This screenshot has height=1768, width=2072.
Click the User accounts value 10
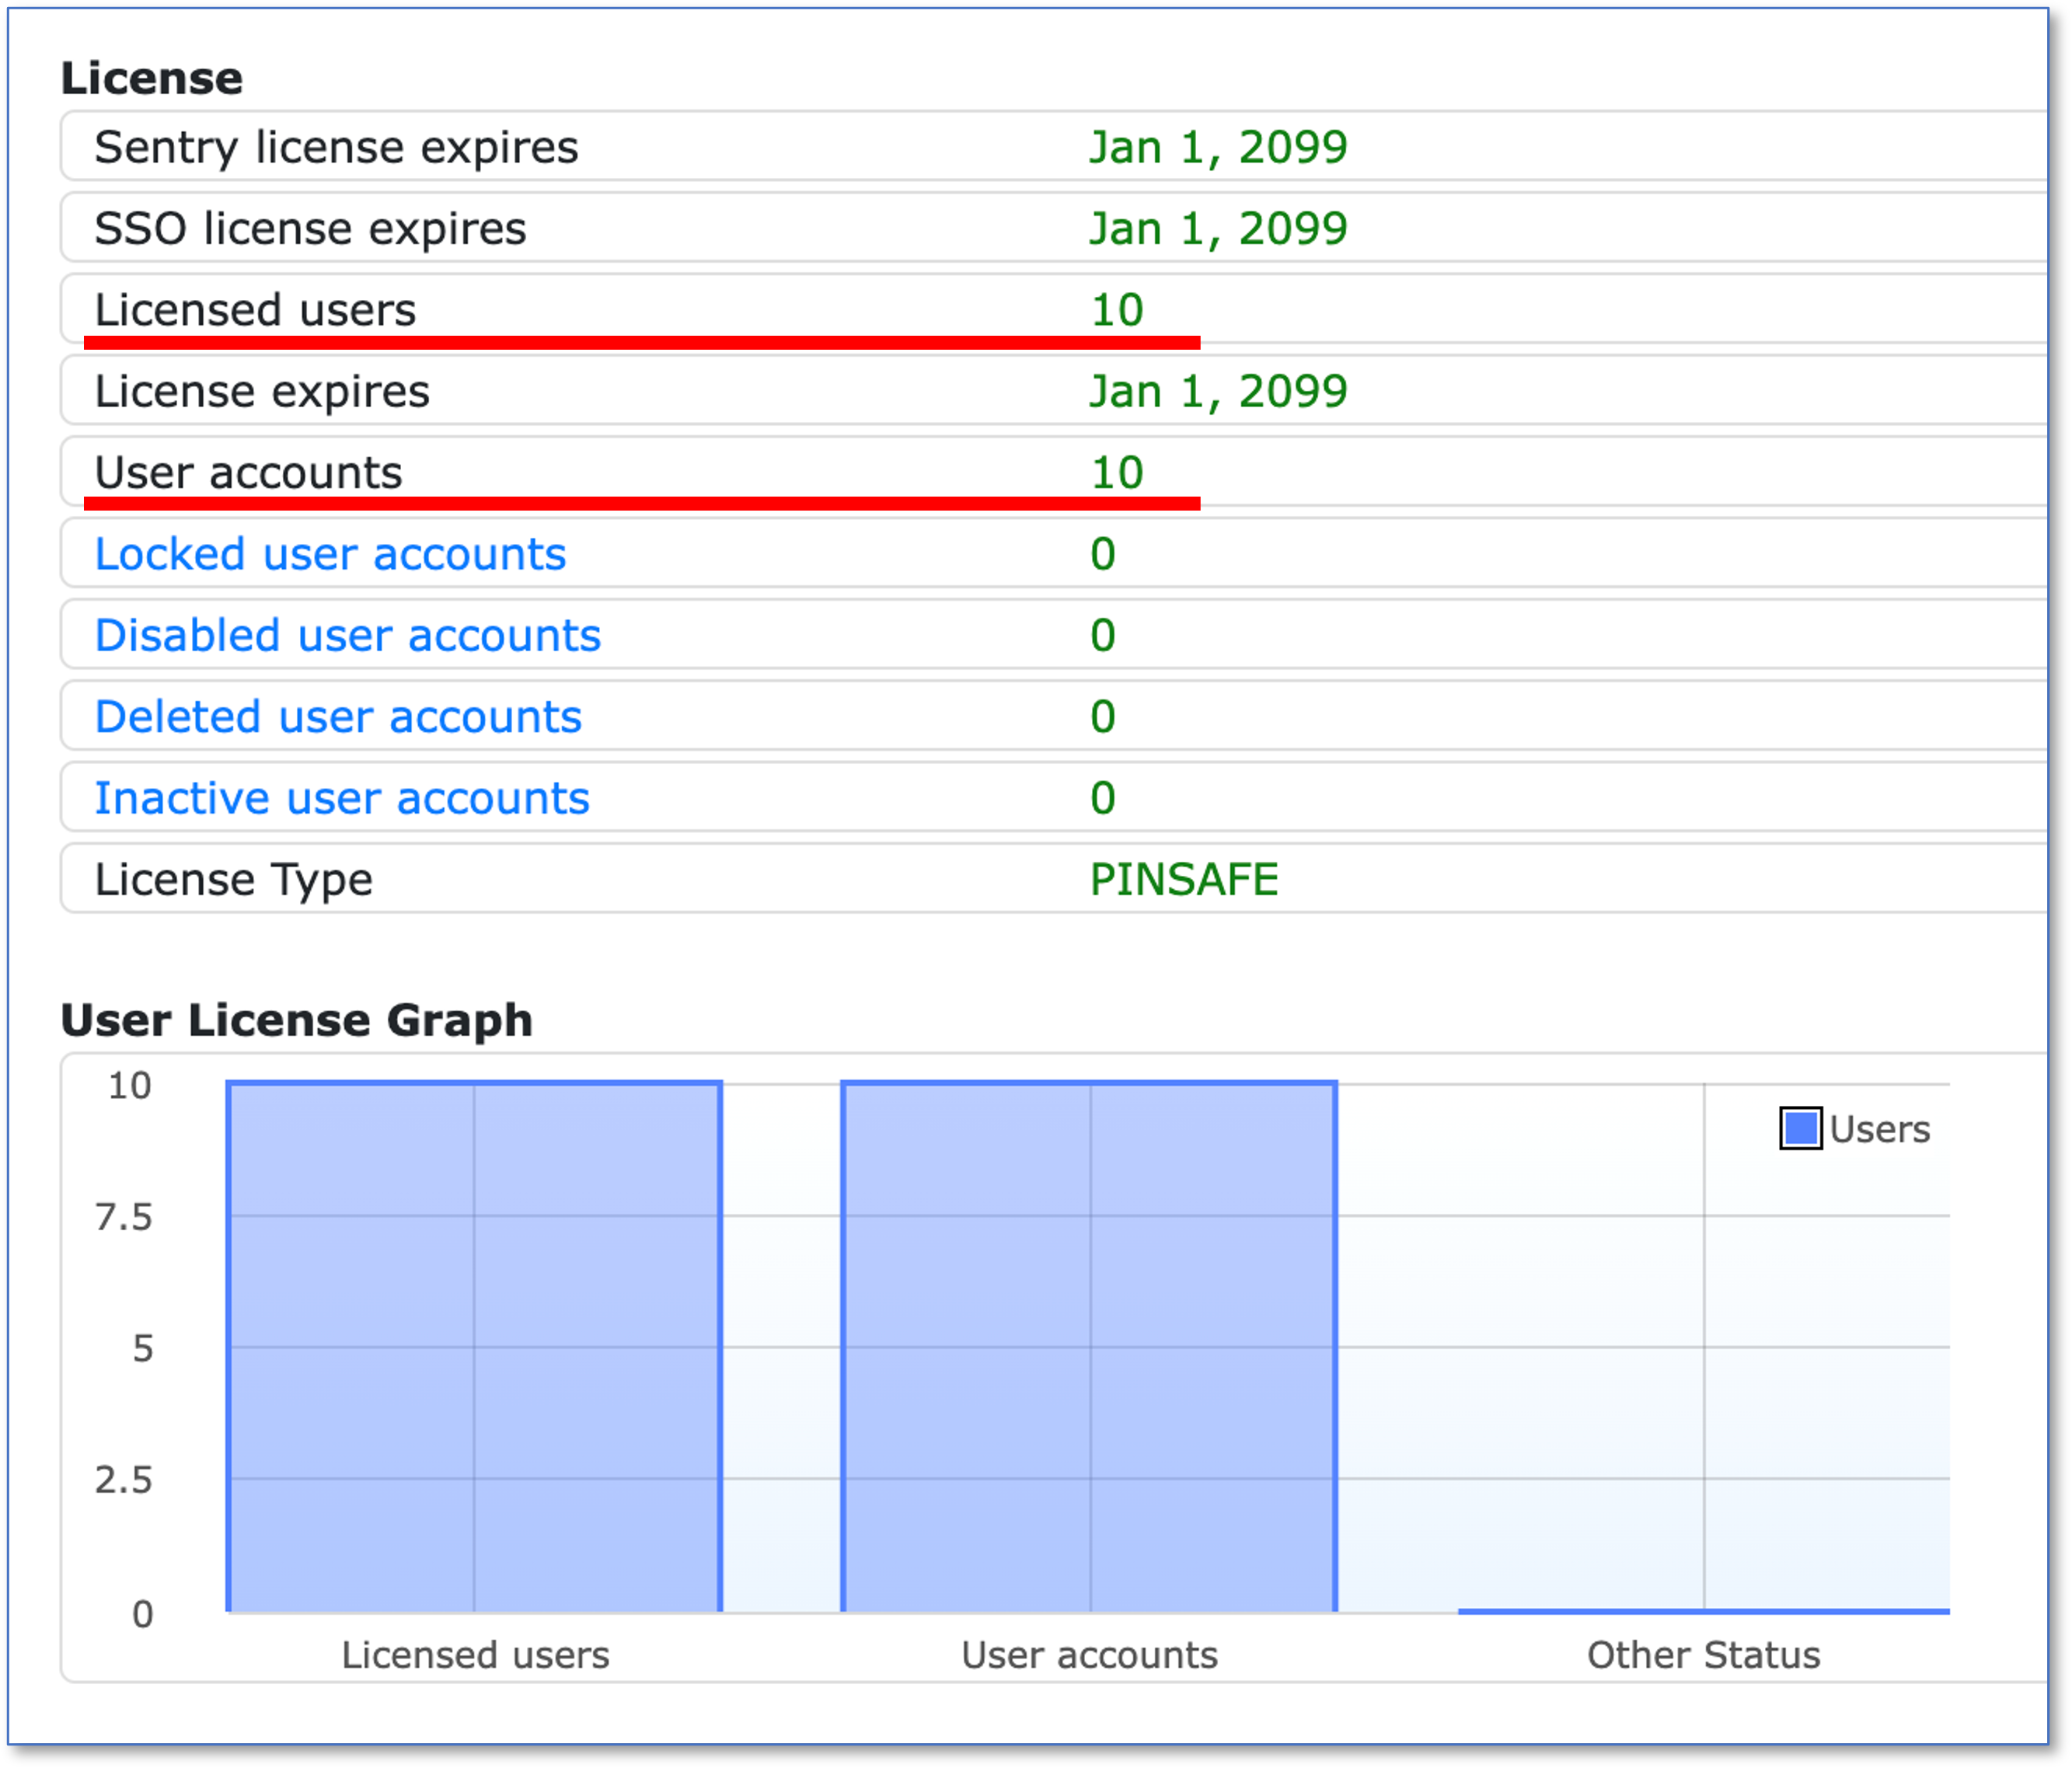point(1117,472)
